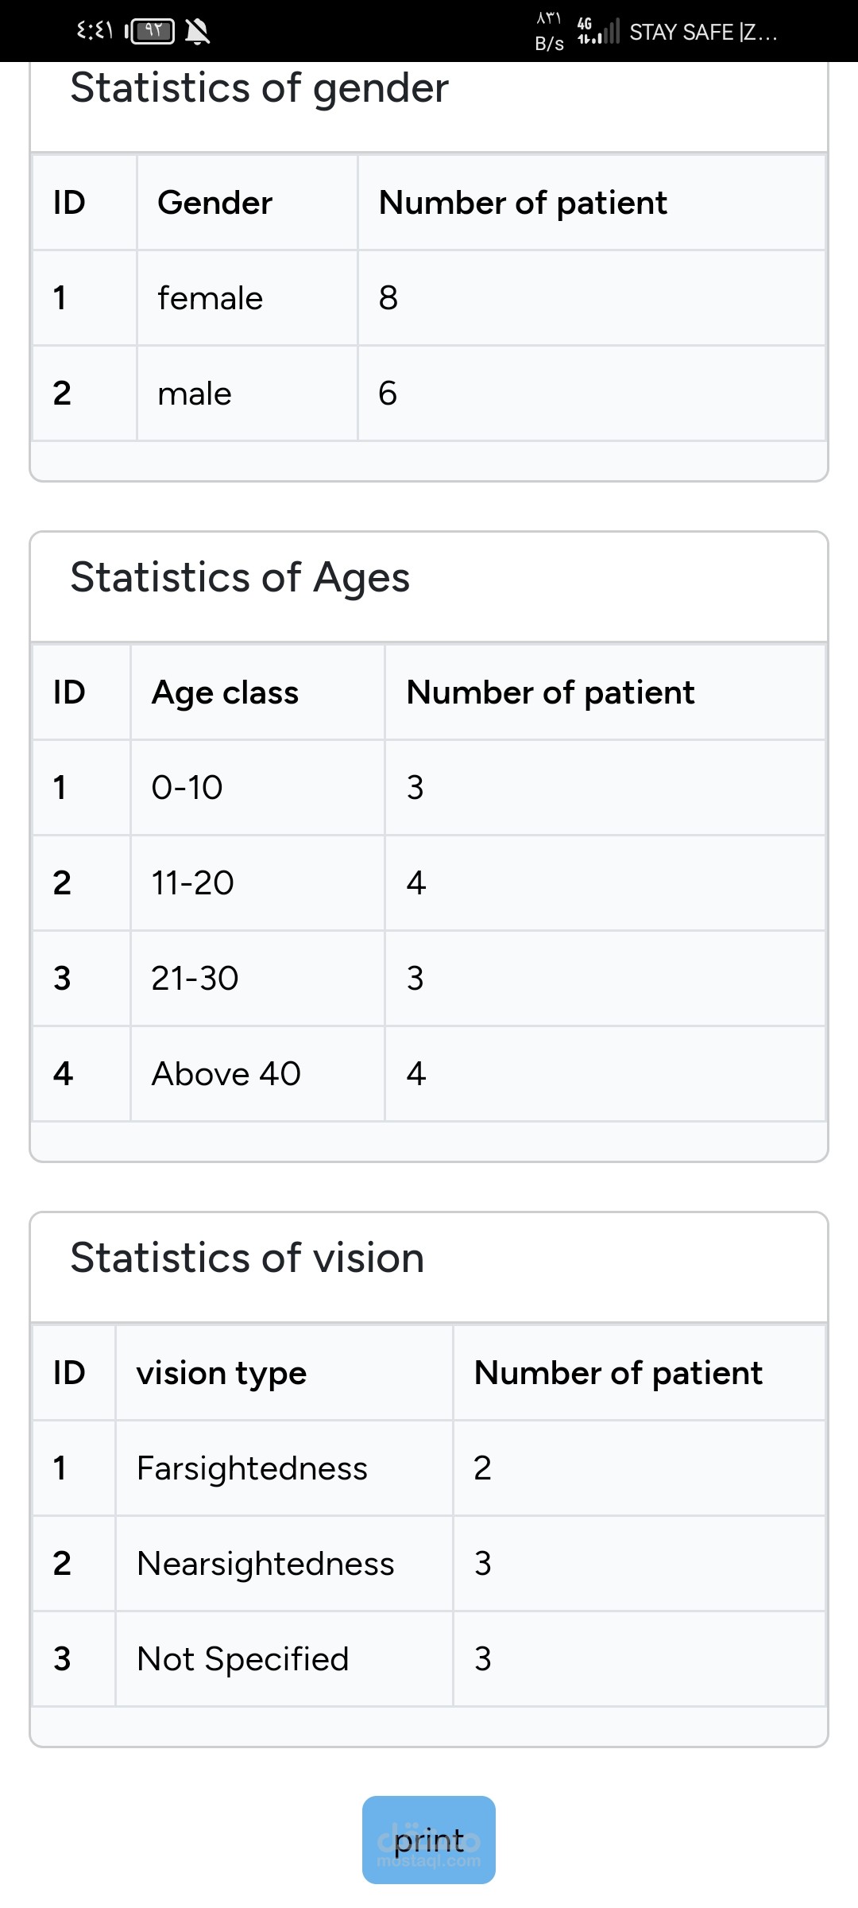Image resolution: width=858 pixels, height=1908 pixels.
Task: Tap the network speed B/s indicator
Action: coord(550,32)
